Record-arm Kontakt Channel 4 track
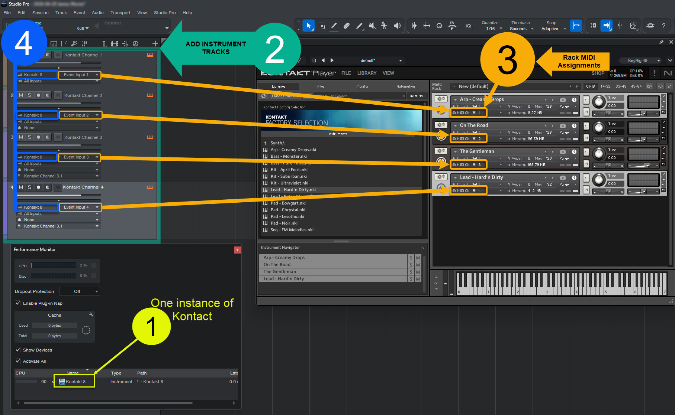Viewport: 675px width, 415px height. tap(38, 187)
